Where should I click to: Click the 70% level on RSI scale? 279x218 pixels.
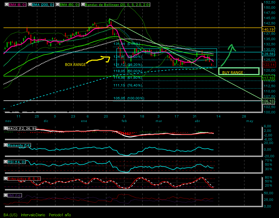pyautogui.click(x=268, y=160)
